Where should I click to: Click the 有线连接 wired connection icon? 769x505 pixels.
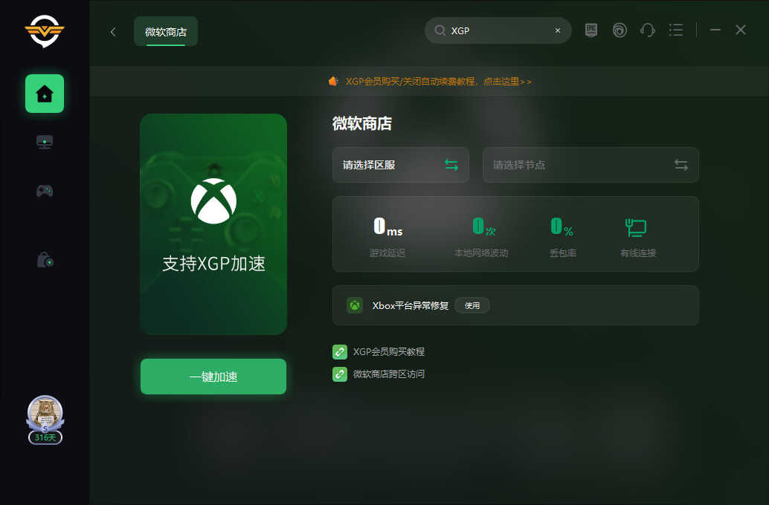(636, 228)
